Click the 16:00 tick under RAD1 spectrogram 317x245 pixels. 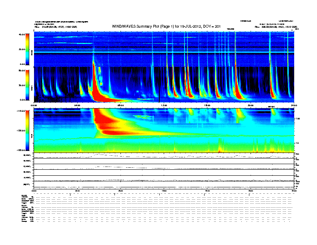(207, 105)
